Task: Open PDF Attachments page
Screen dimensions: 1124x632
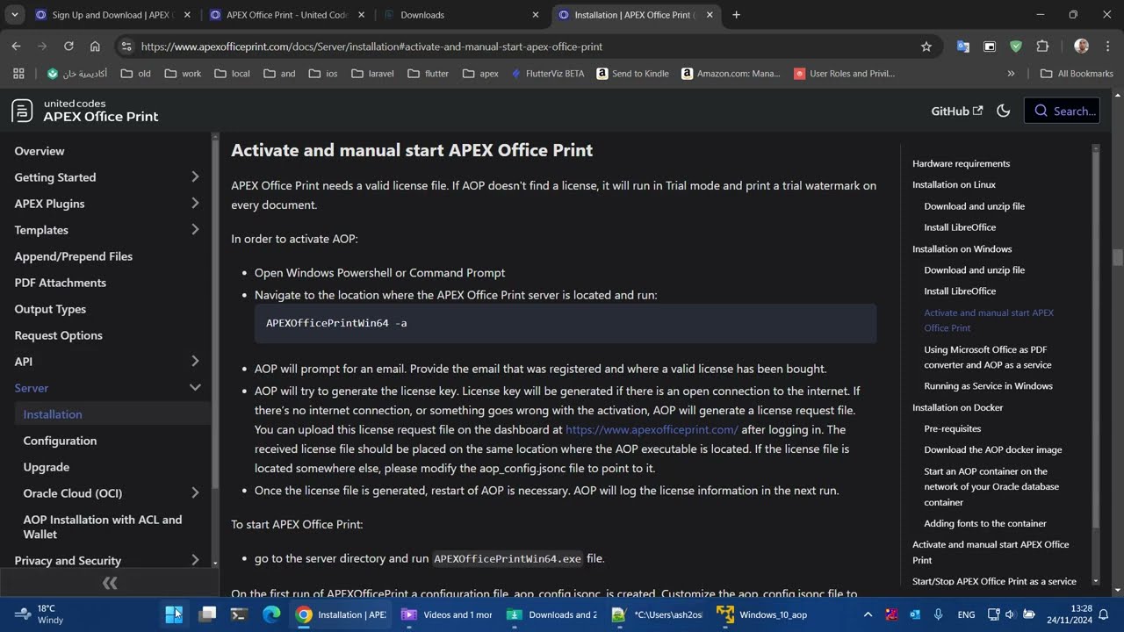Action: click(61, 283)
